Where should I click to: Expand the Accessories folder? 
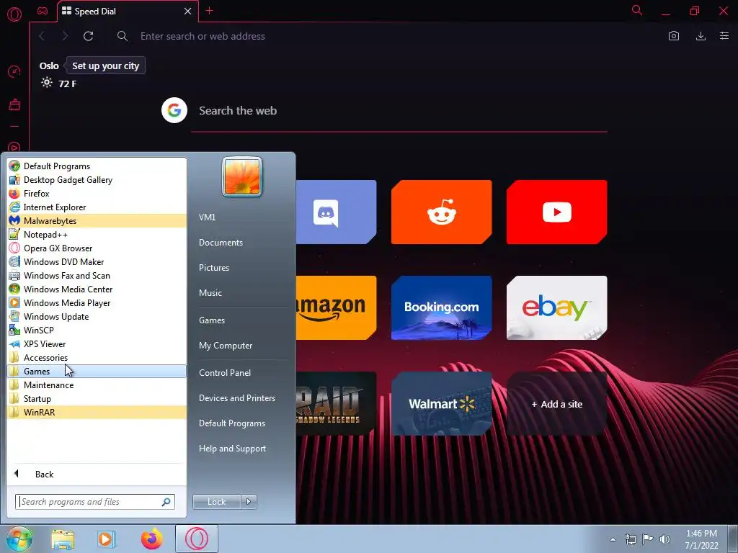pyautogui.click(x=97, y=357)
